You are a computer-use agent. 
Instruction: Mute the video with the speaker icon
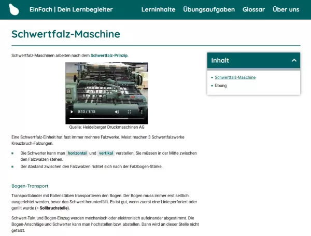tap(117, 112)
